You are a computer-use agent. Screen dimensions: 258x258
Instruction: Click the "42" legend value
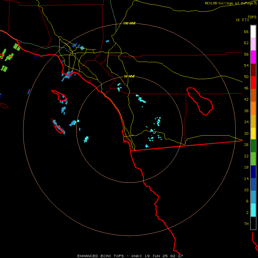[246, 99]
